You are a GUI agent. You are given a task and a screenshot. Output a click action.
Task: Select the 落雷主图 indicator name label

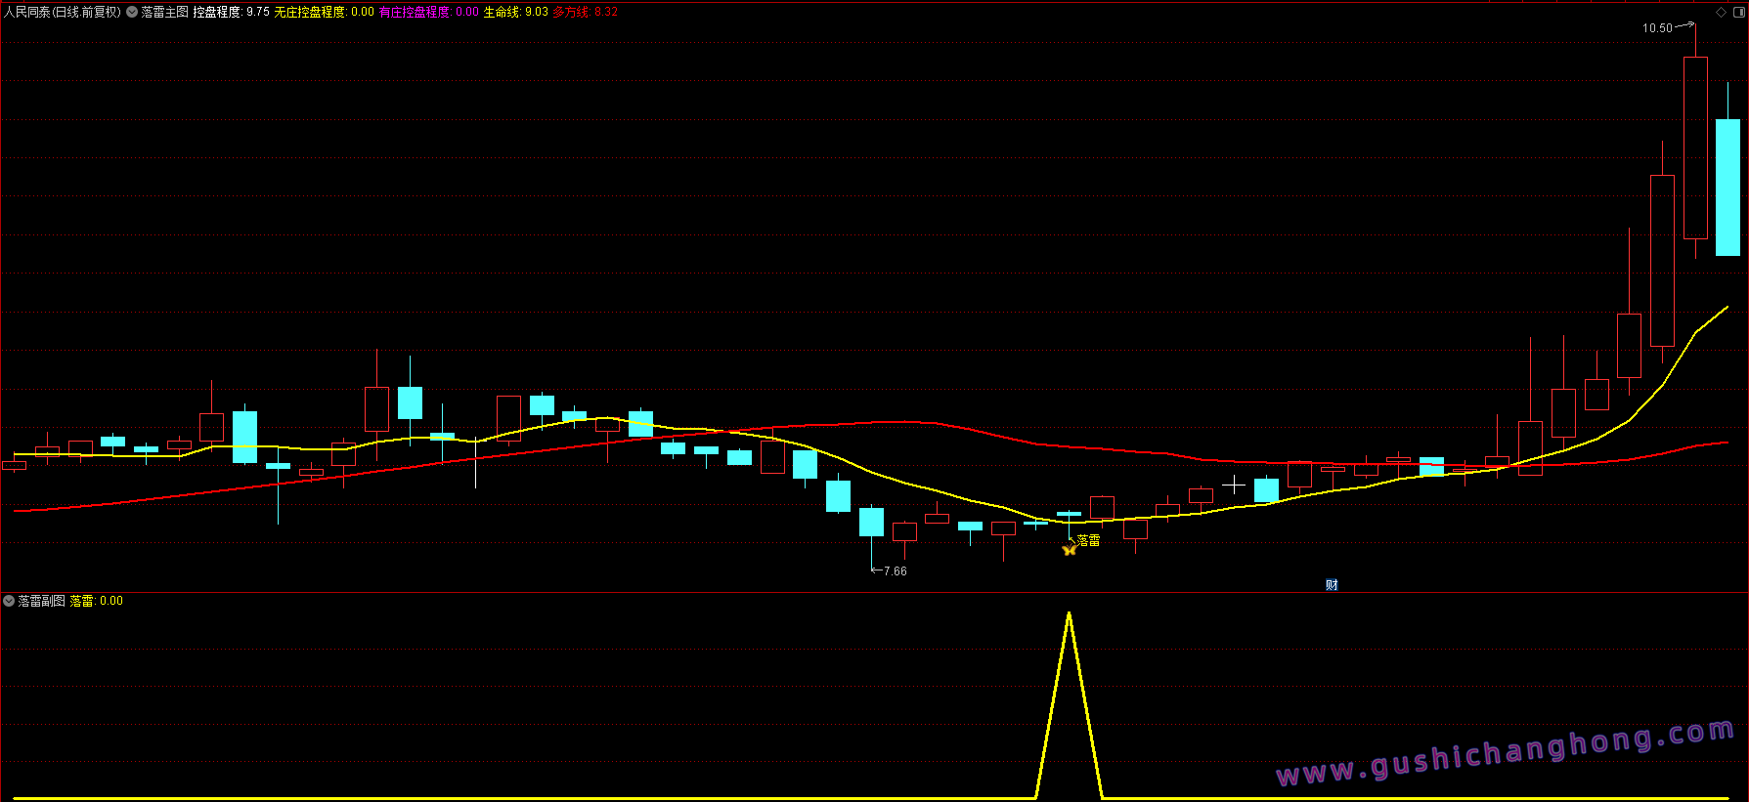(x=164, y=12)
